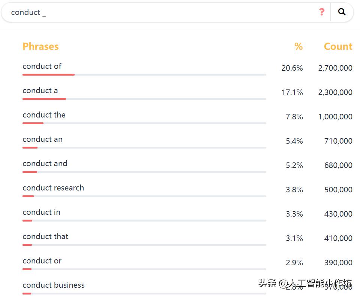Click the "conduct research" phrase

coord(53,188)
